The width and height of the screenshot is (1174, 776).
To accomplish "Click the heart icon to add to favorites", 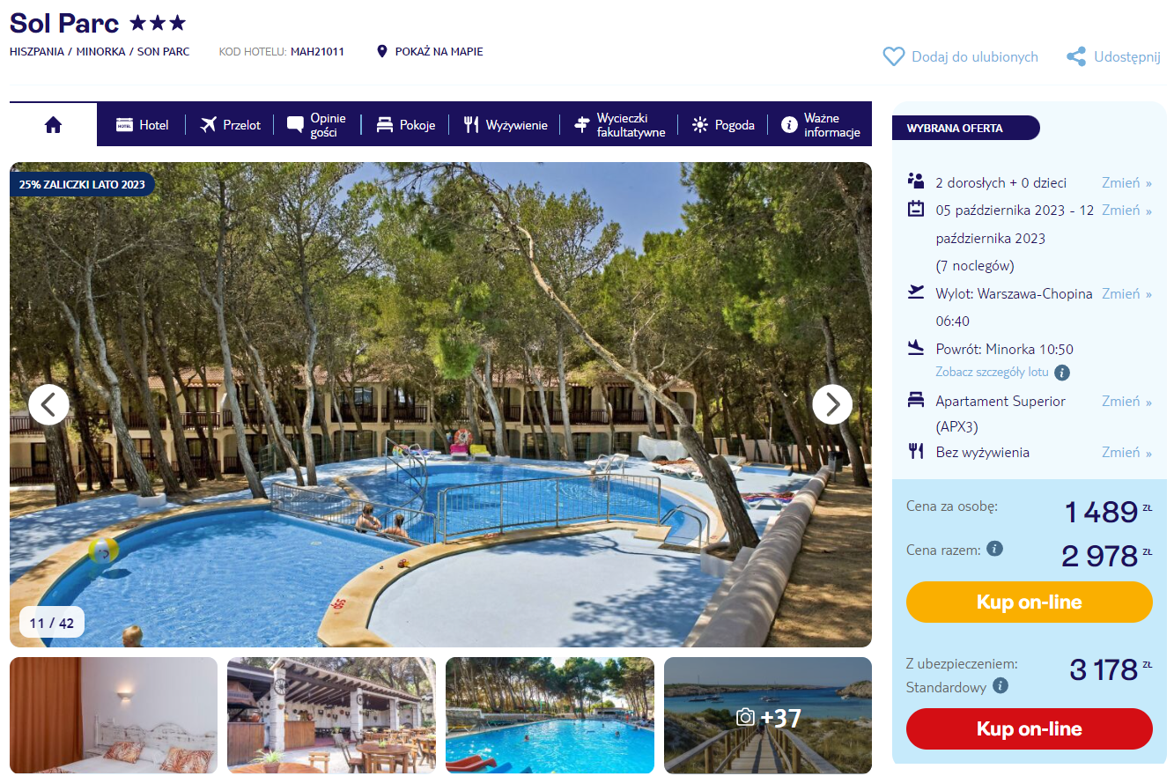I will coord(894,56).
